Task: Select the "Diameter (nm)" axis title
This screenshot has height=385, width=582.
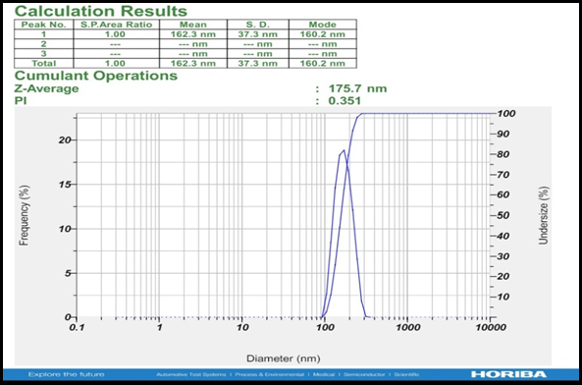Action: point(284,358)
